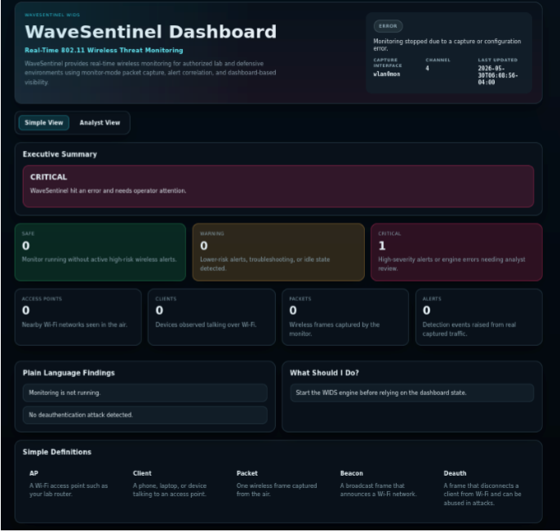
Task: Select 'Monitoring is not running.' finding
Action: coord(145,392)
